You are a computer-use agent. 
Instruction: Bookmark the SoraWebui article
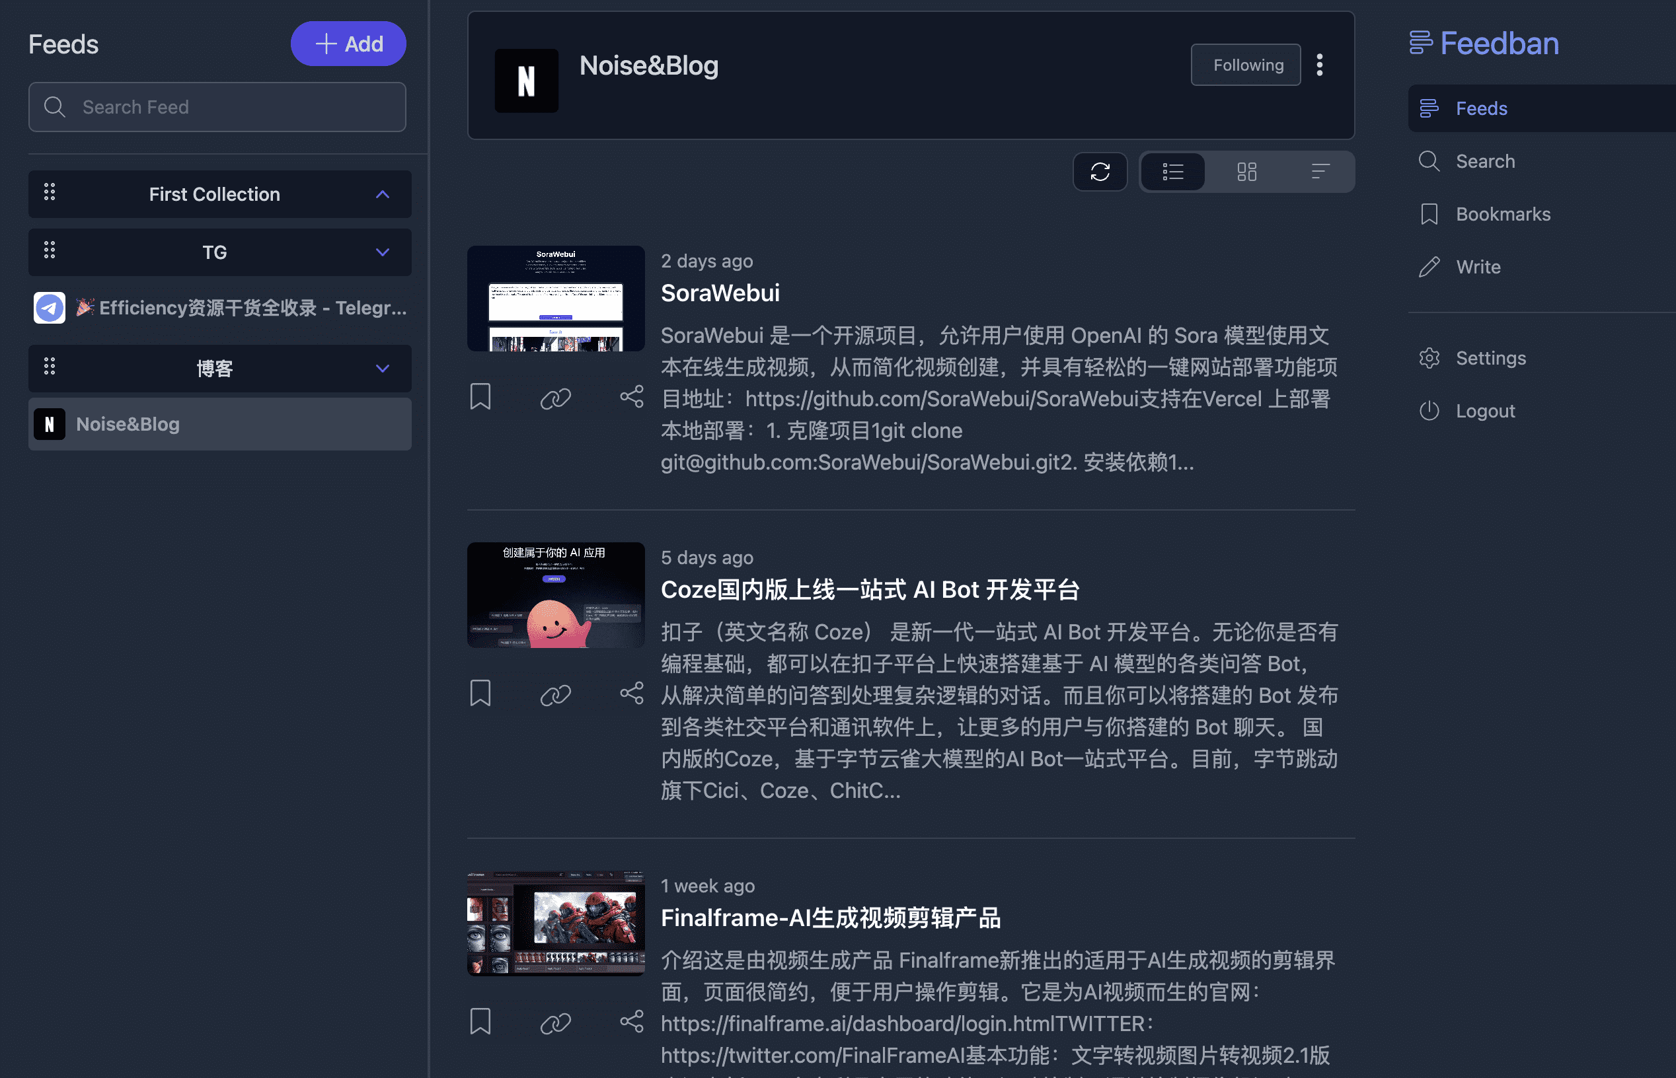pos(480,397)
